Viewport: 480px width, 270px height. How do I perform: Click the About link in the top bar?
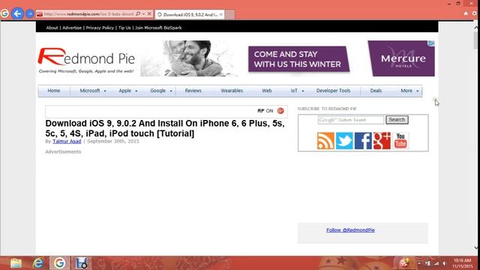click(x=52, y=28)
